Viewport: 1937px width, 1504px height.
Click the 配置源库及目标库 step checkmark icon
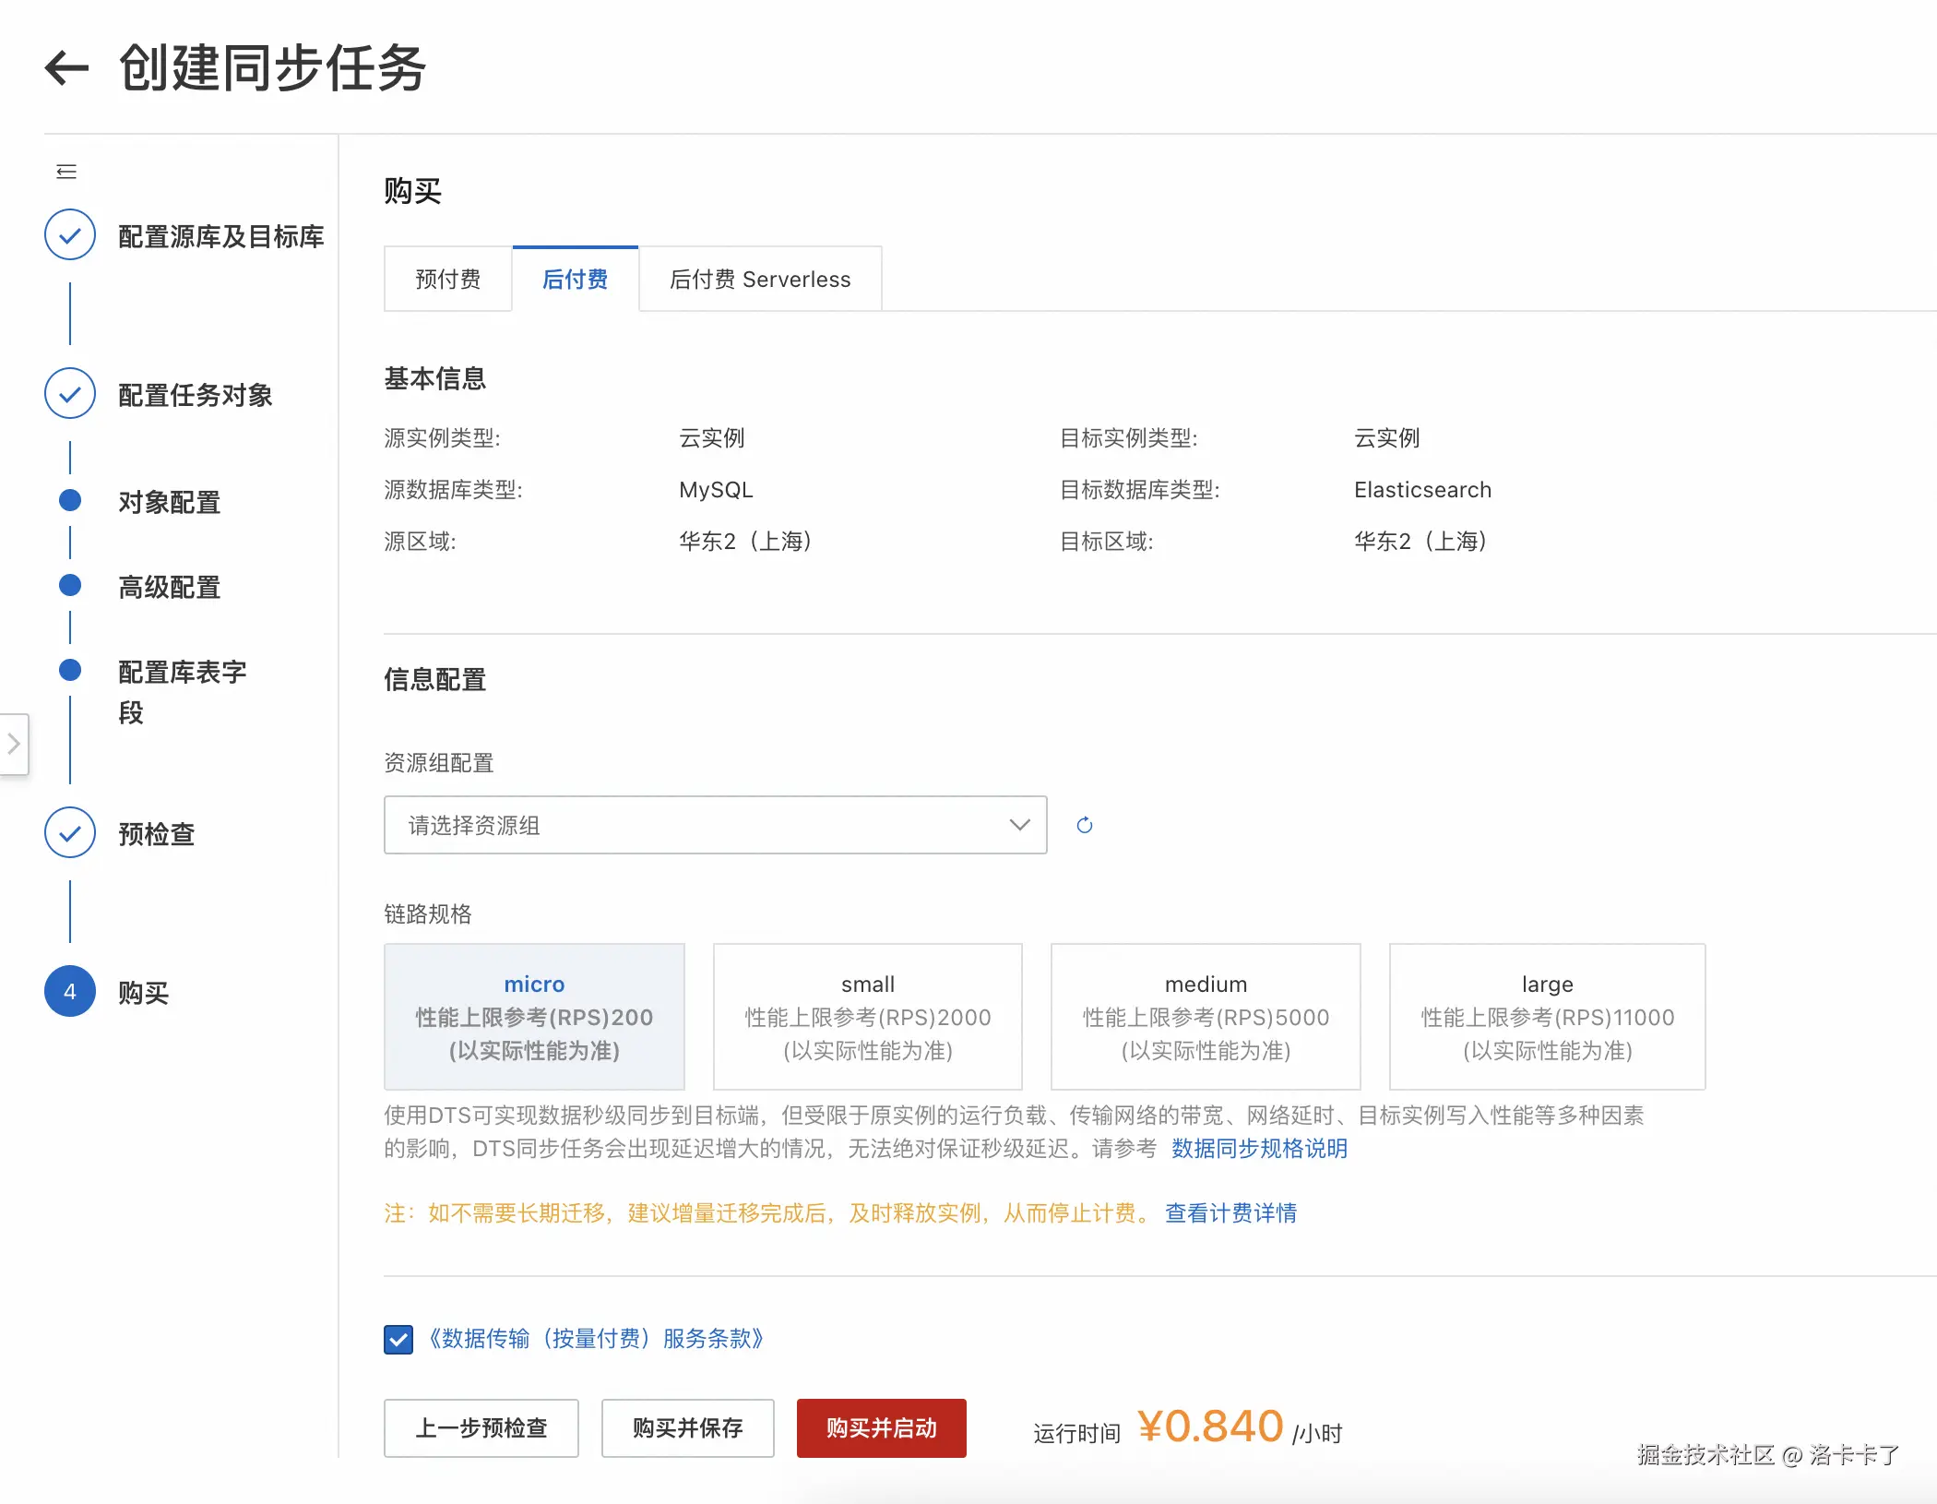point(70,235)
